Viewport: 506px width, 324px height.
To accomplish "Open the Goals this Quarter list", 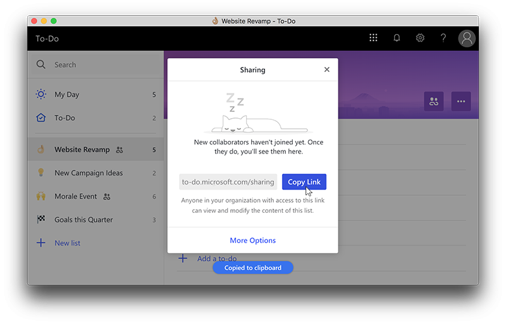I will tap(96, 220).
